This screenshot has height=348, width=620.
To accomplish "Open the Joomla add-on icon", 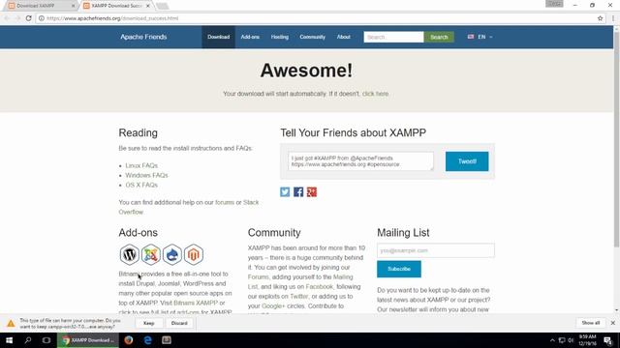I will tap(151, 254).
